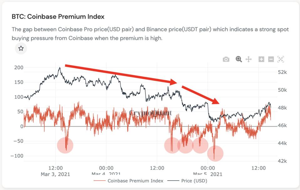Click the BTC: Coinbase Premium Index title
The height and width of the screenshot is (190, 300).
click(x=58, y=17)
